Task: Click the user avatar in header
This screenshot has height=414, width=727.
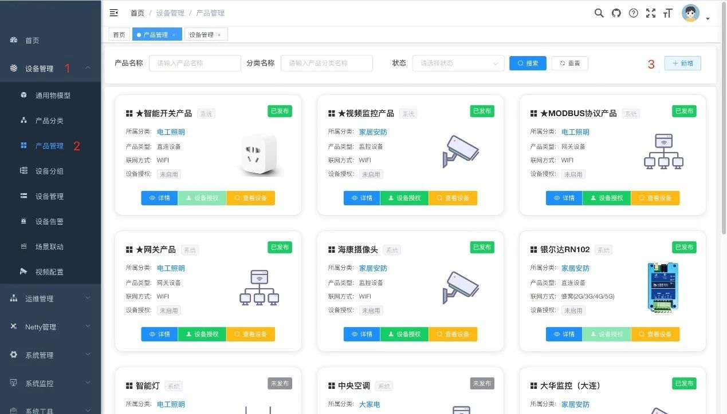Action: click(690, 13)
